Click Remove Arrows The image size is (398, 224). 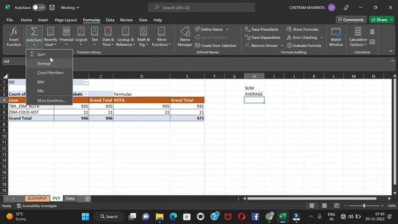[x=261, y=45]
